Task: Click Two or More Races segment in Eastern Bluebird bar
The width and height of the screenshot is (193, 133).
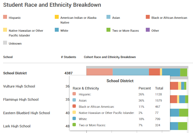Action: click(183, 113)
